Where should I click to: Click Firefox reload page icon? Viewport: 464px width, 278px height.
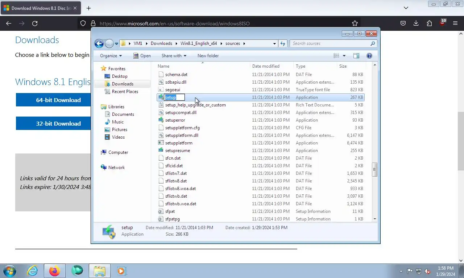coord(35,24)
